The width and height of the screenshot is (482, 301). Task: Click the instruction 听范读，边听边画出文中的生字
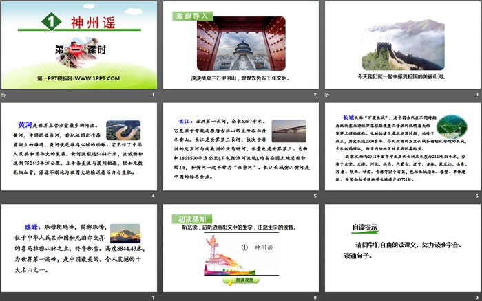coord(218,227)
